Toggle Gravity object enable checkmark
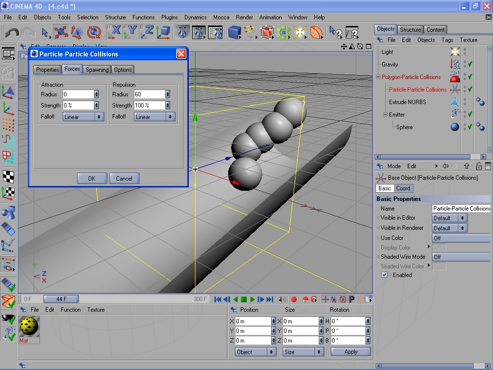 (x=470, y=64)
